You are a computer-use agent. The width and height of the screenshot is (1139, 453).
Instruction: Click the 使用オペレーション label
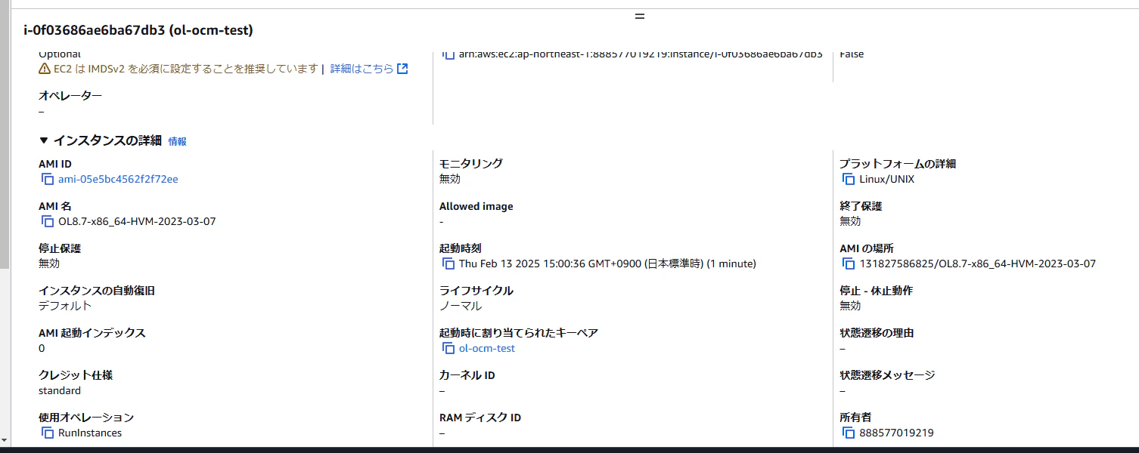tap(86, 418)
